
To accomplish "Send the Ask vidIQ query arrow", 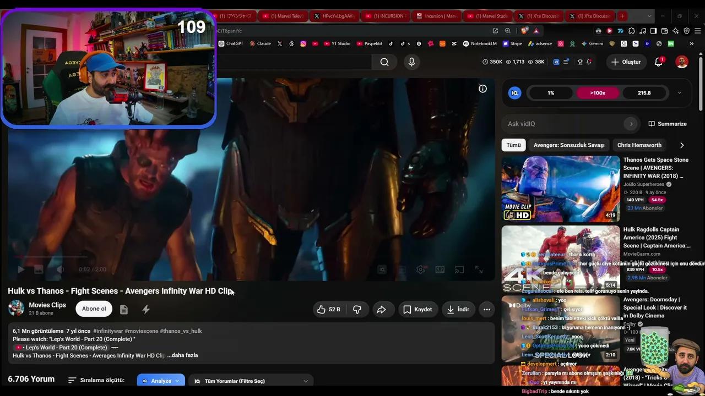I will point(631,124).
